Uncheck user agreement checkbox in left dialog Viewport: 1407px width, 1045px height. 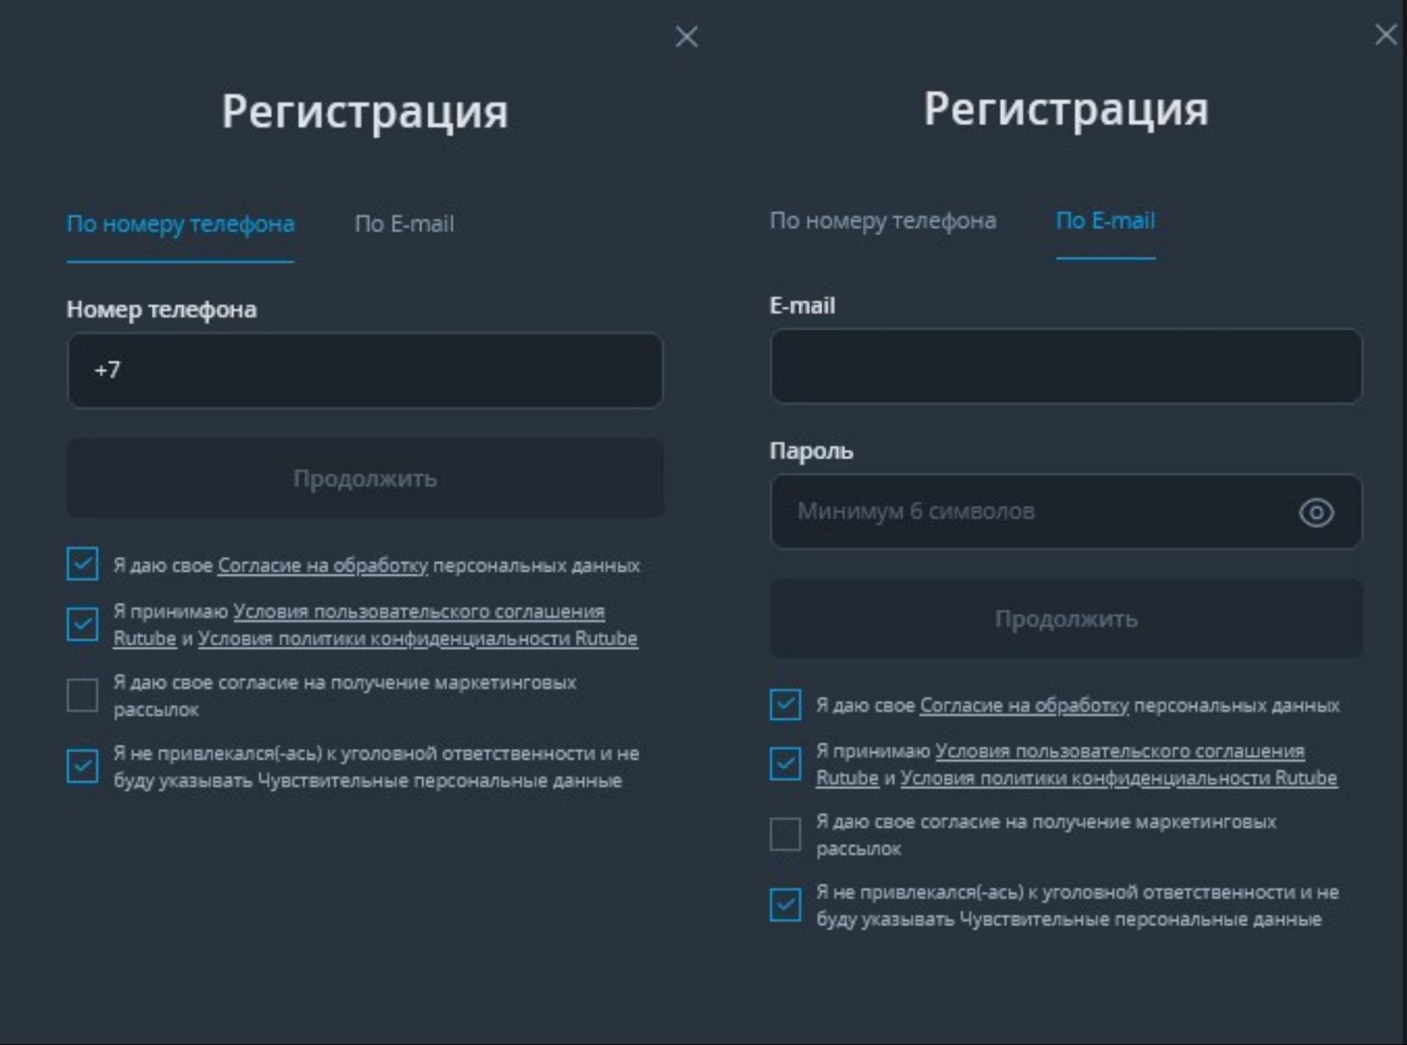pyautogui.click(x=82, y=624)
